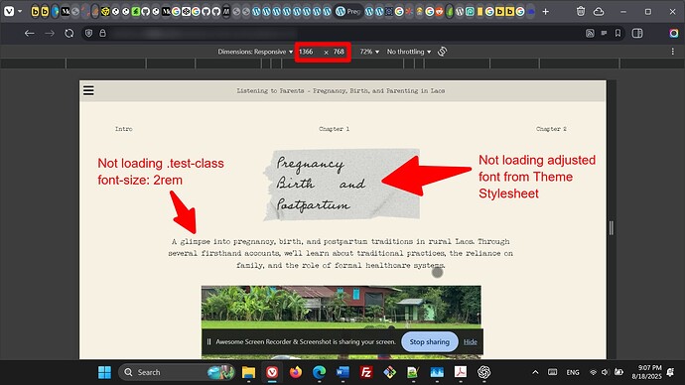Go back to previous page
Viewport: 685px width, 385px height.
(29, 33)
